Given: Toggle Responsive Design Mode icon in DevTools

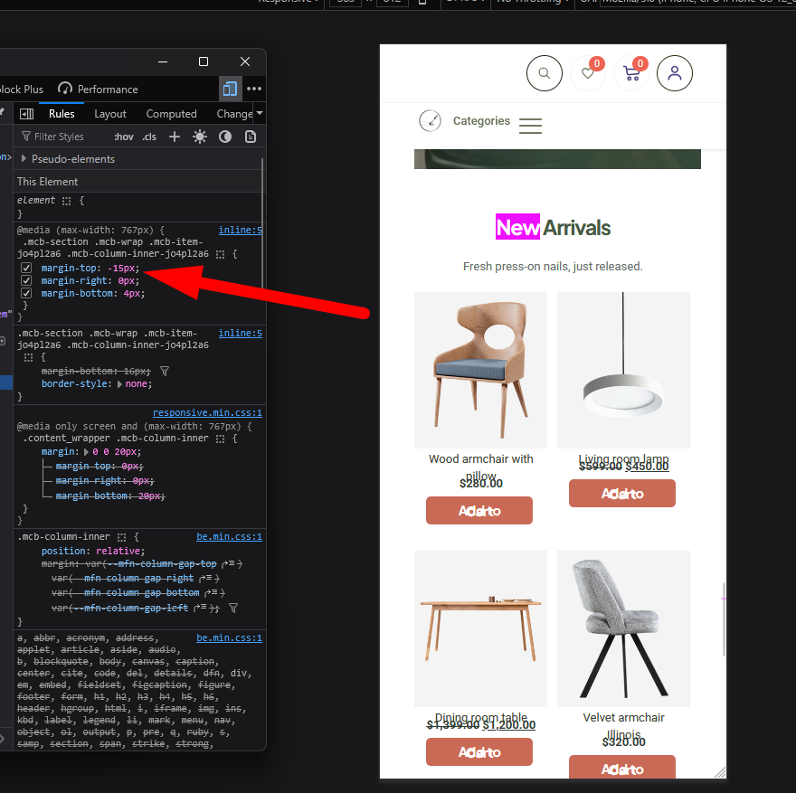Looking at the screenshot, I should (230, 89).
